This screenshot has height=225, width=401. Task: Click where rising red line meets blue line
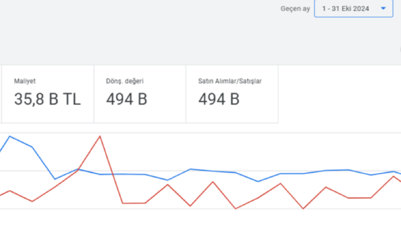click(78, 170)
